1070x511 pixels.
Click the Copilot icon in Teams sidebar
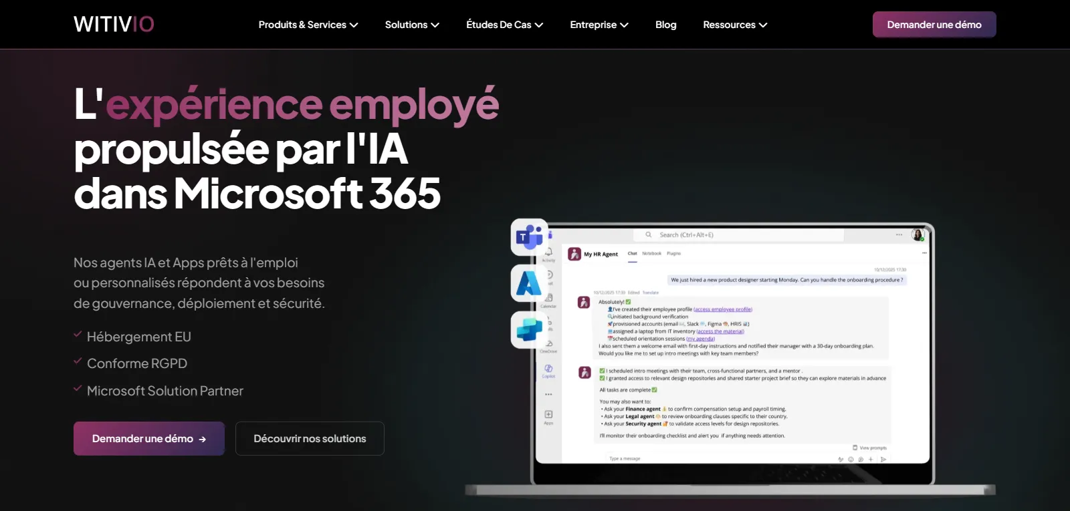[x=548, y=369]
